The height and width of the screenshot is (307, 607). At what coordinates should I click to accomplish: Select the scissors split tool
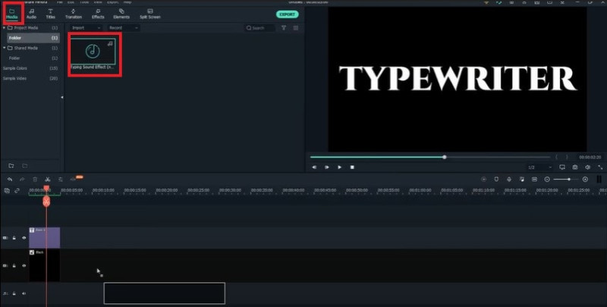tap(48, 180)
